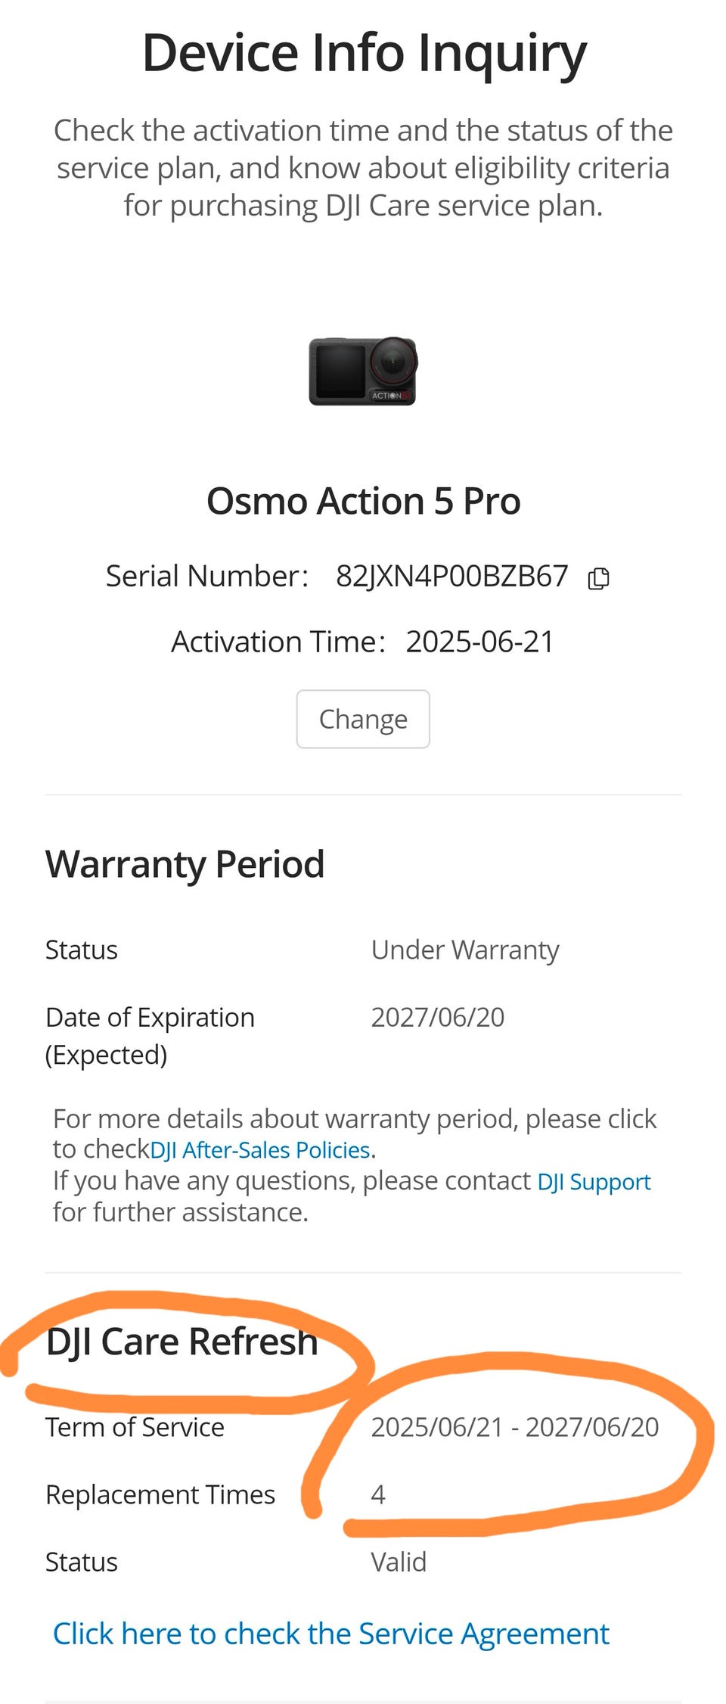
Task: Click the page description paragraph about service plan
Action: click(x=363, y=168)
